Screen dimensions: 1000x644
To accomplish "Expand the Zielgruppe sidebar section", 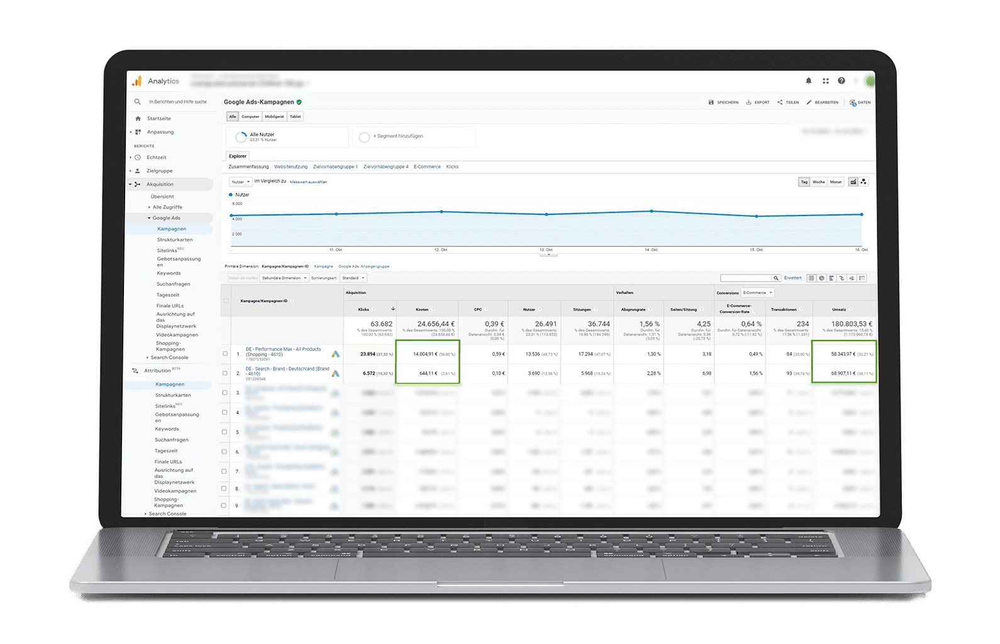I will pos(131,171).
